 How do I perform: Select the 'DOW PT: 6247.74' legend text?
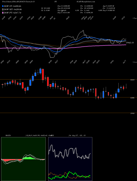coord(12,13)
